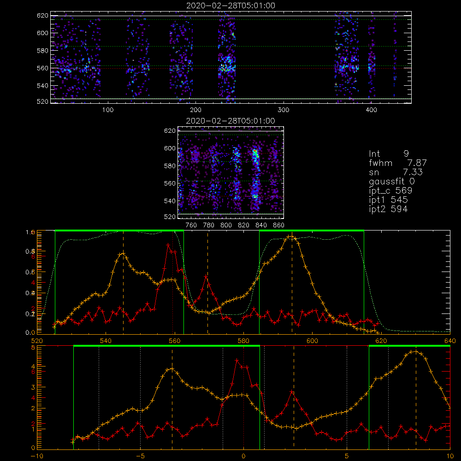Click the 5 label on bottom plot x-axis

coord(347,456)
